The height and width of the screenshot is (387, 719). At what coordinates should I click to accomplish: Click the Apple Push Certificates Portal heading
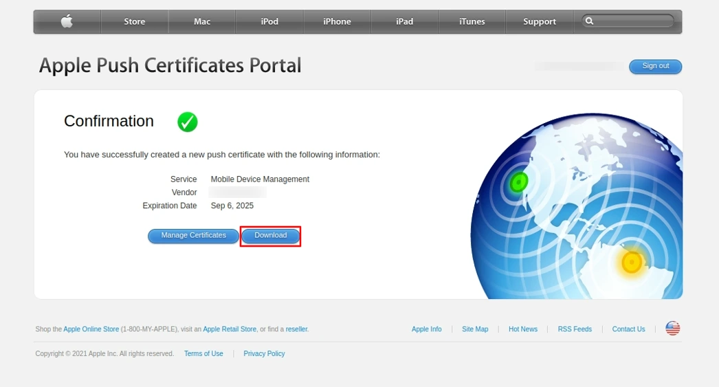[170, 65]
